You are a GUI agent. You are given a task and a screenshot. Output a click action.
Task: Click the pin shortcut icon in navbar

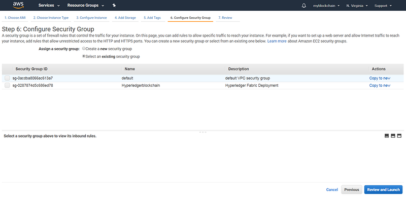coord(114,6)
